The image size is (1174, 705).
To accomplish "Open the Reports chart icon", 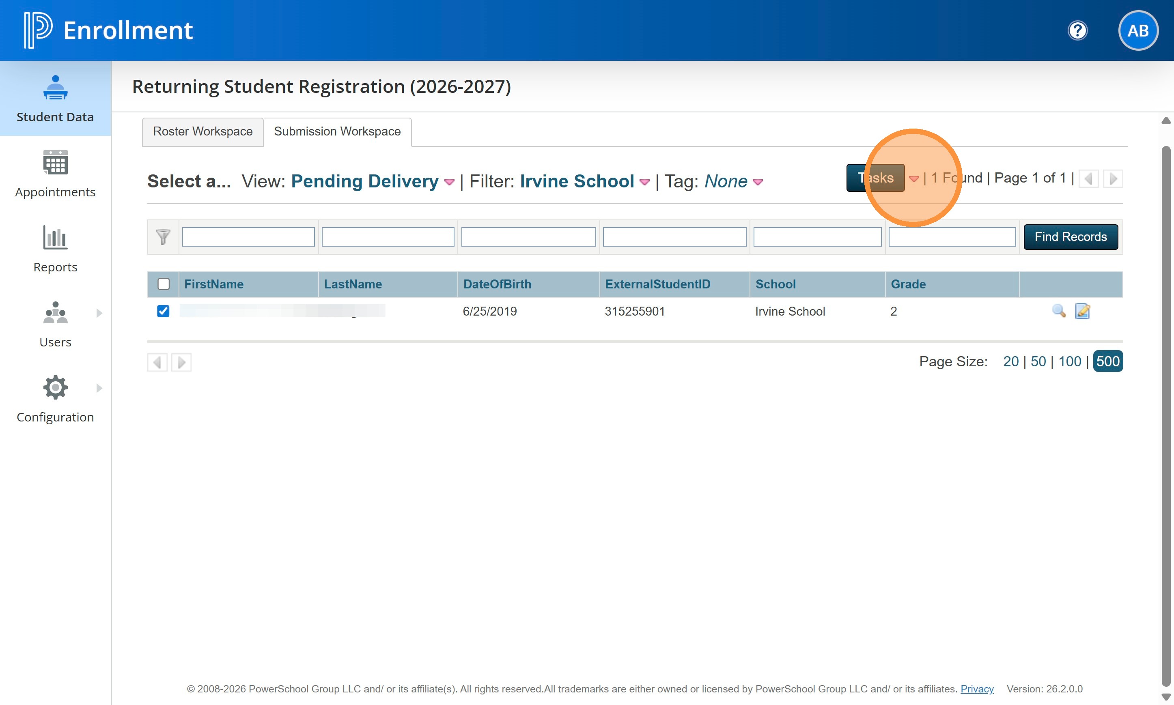I will click(x=55, y=237).
